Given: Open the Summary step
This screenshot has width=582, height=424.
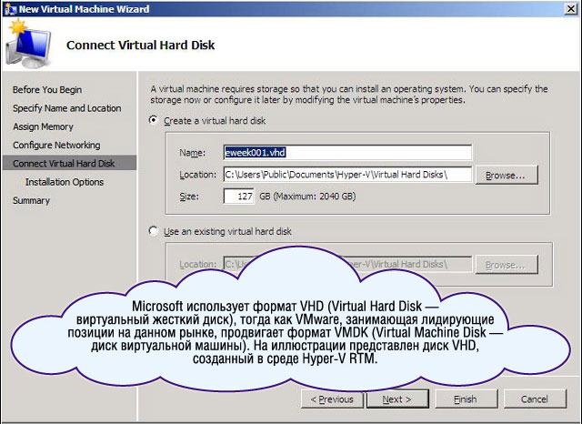Looking at the screenshot, I should (31, 200).
